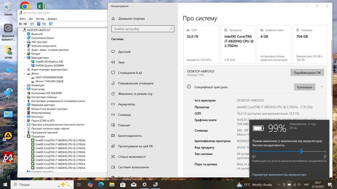This screenshot has width=337, height=189.
Task: Open the weather widget showing 11°C
Action: (x=254, y=185)
